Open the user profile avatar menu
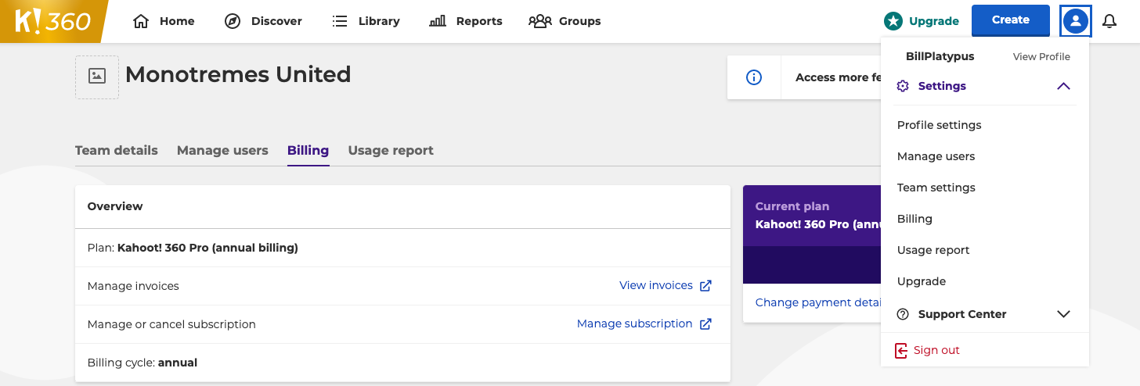1140x386 pixels. (x=1076, y=20)
